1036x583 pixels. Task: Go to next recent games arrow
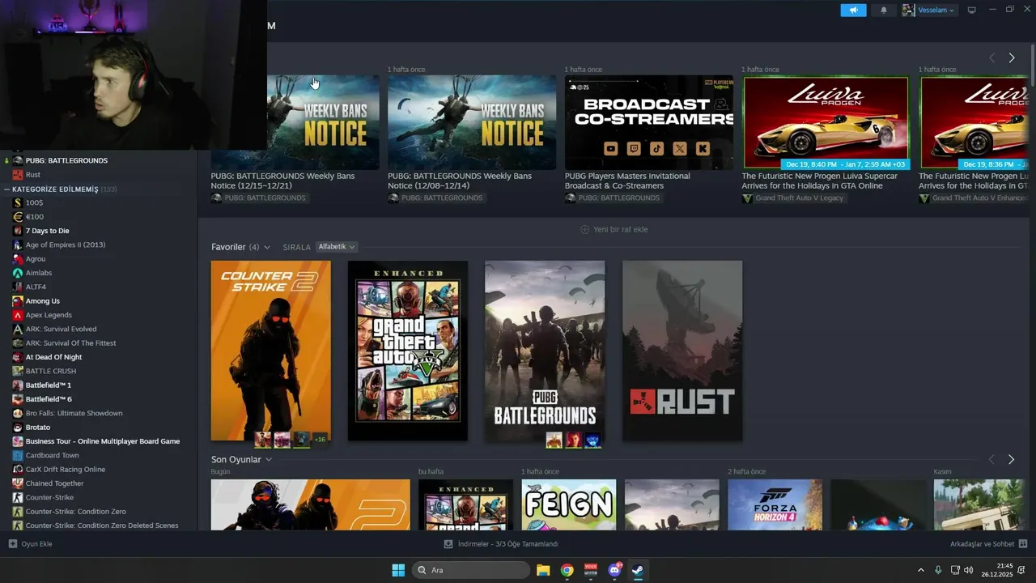click(x=1011, y=460)
